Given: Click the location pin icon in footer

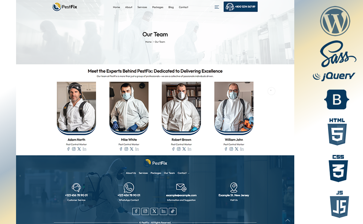Looking at the screenshot, I should pos(234,187).
